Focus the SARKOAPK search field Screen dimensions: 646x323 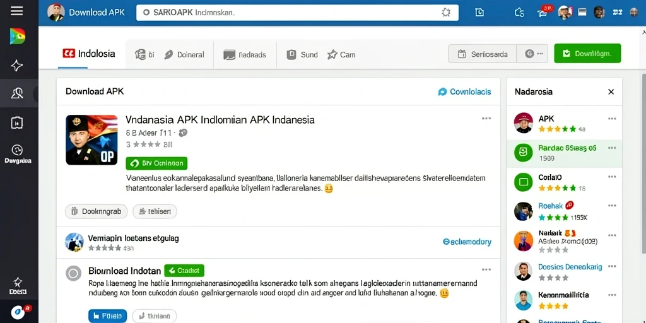click(x=297, y=13)
